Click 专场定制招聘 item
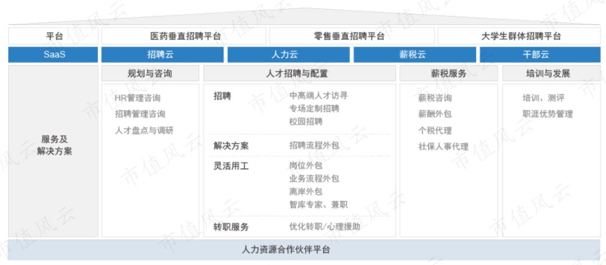606x265 pixels. coord(314,108)
